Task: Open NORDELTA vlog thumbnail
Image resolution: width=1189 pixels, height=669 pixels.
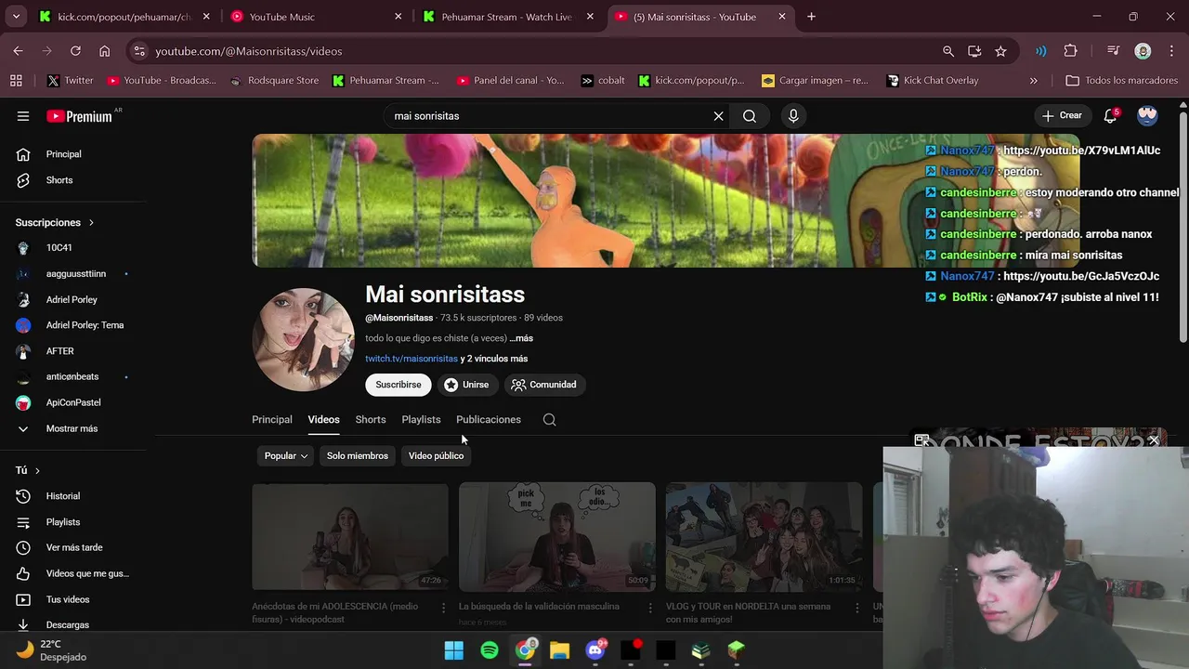Action: coord(764,536)
